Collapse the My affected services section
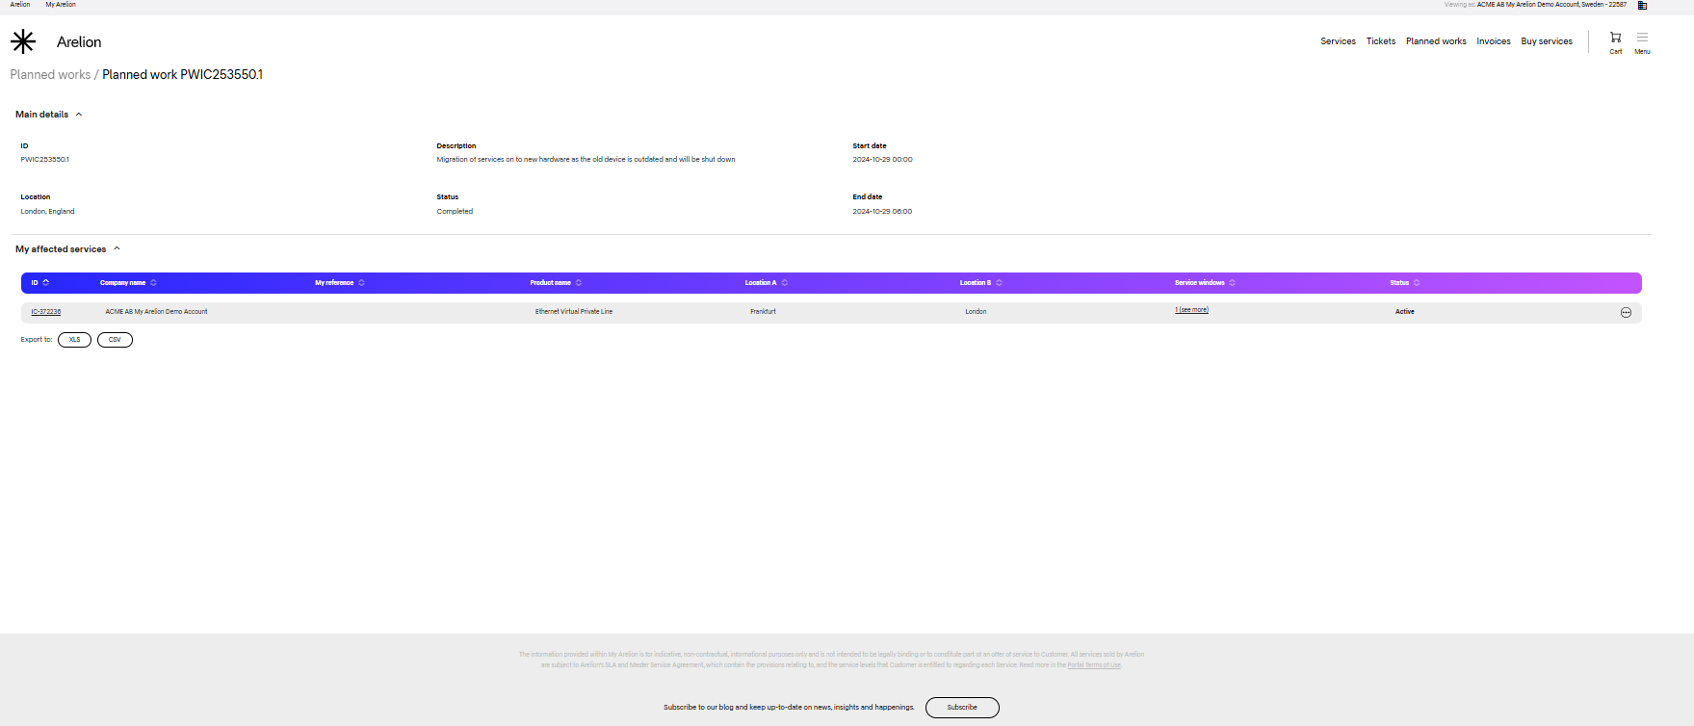Viewport: 1694px width, 726px height. (117, 249)
